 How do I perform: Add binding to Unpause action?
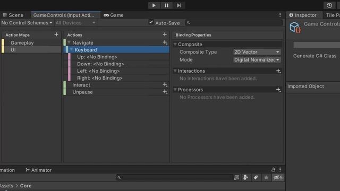pos(165,92)
